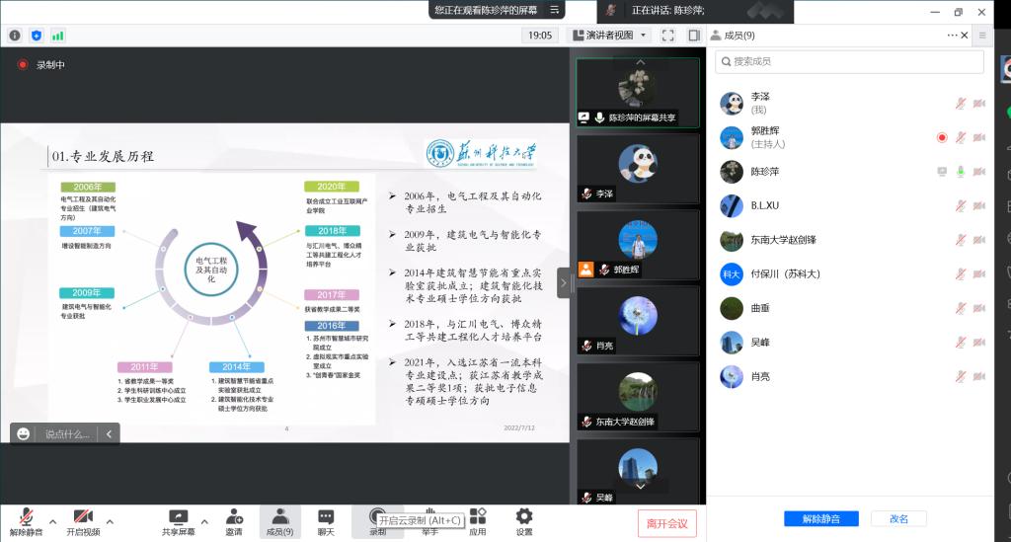Click the network signal strength icon
The width and height of the screenshot is (1011, 542).
pos(57,35)
